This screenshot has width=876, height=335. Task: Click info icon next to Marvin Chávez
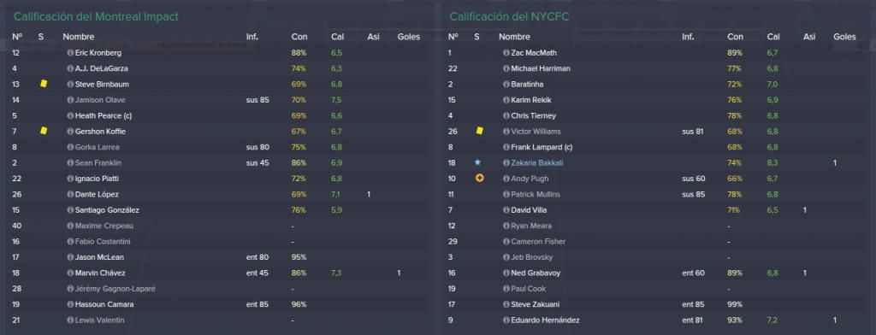point(70,273)
